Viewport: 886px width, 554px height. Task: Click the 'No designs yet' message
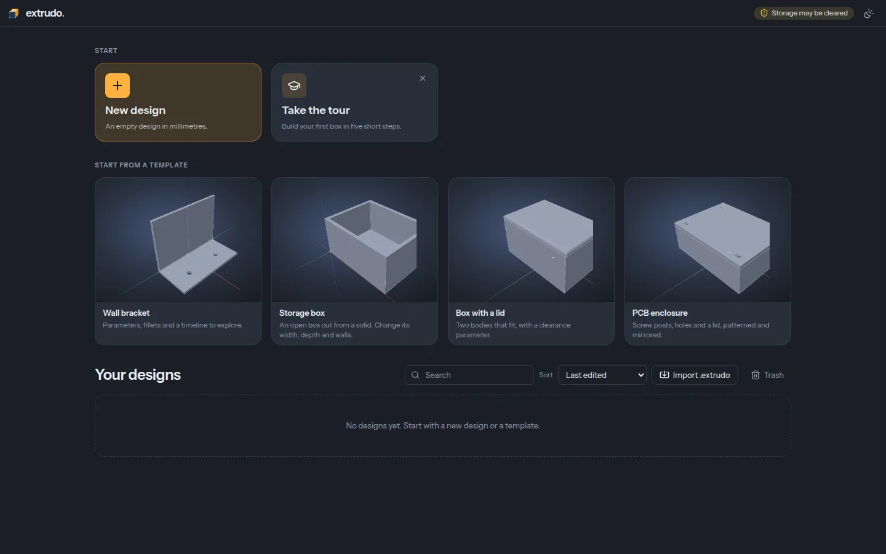443,425
